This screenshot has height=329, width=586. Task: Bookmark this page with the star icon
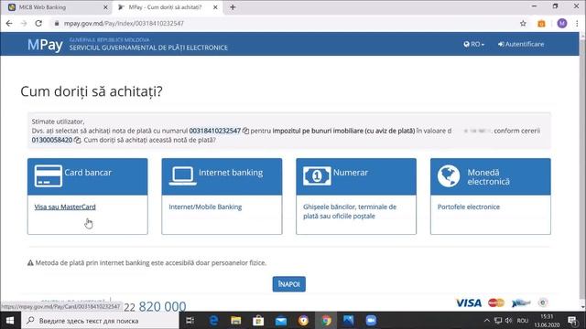point(523,24)
